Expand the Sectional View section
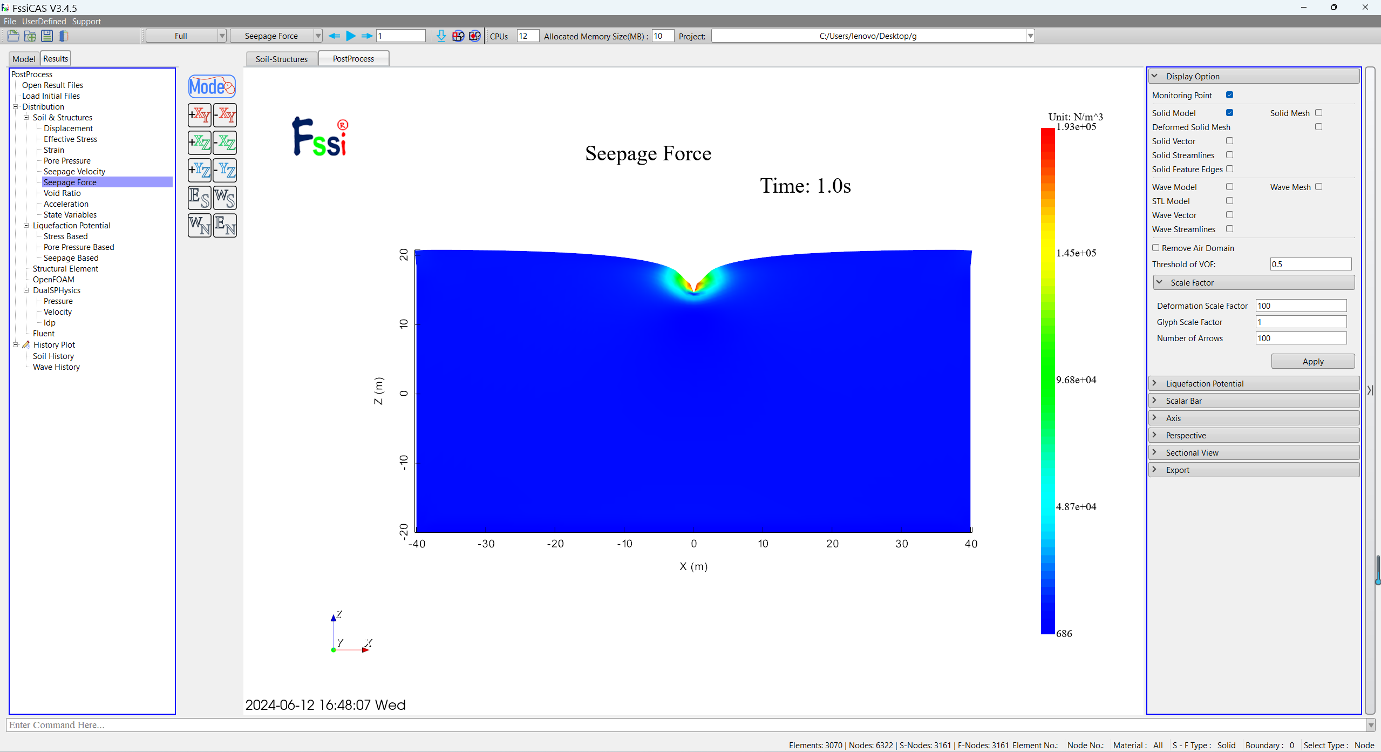Screen dimensions: 1381x752 (x=1254, y=452)
